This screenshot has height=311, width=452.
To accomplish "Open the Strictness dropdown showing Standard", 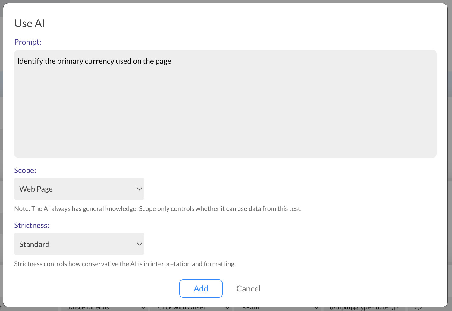I will (x=79, y=244).
